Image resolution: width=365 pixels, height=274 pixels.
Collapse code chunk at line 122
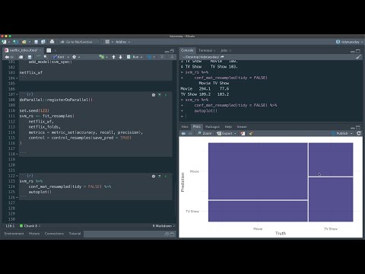(x=17, y=176)
